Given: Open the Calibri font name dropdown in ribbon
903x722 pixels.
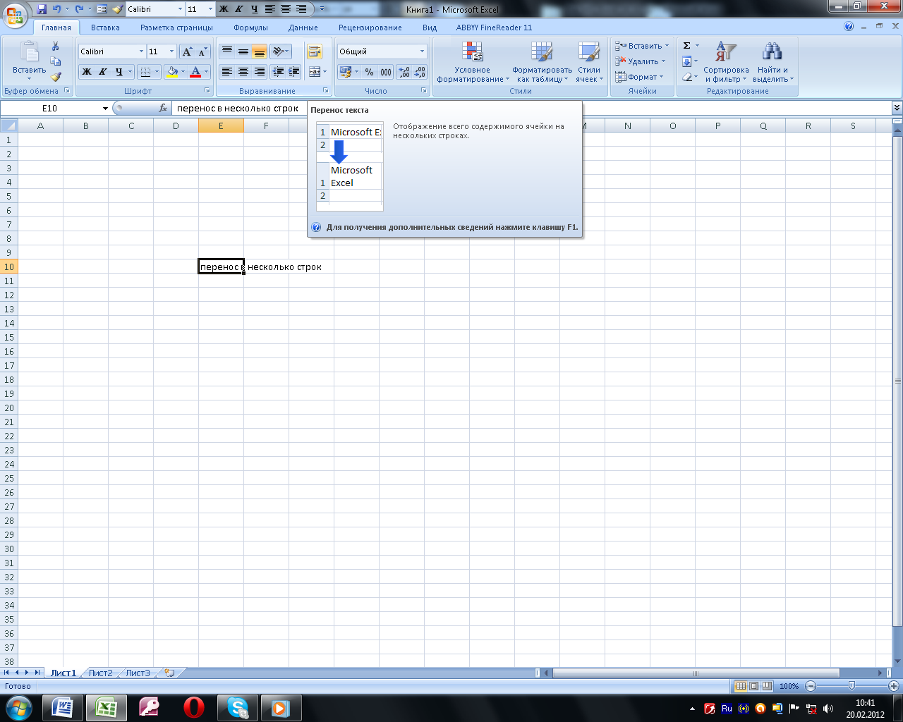Looking at the screenshot, I should tap(141, 51).
